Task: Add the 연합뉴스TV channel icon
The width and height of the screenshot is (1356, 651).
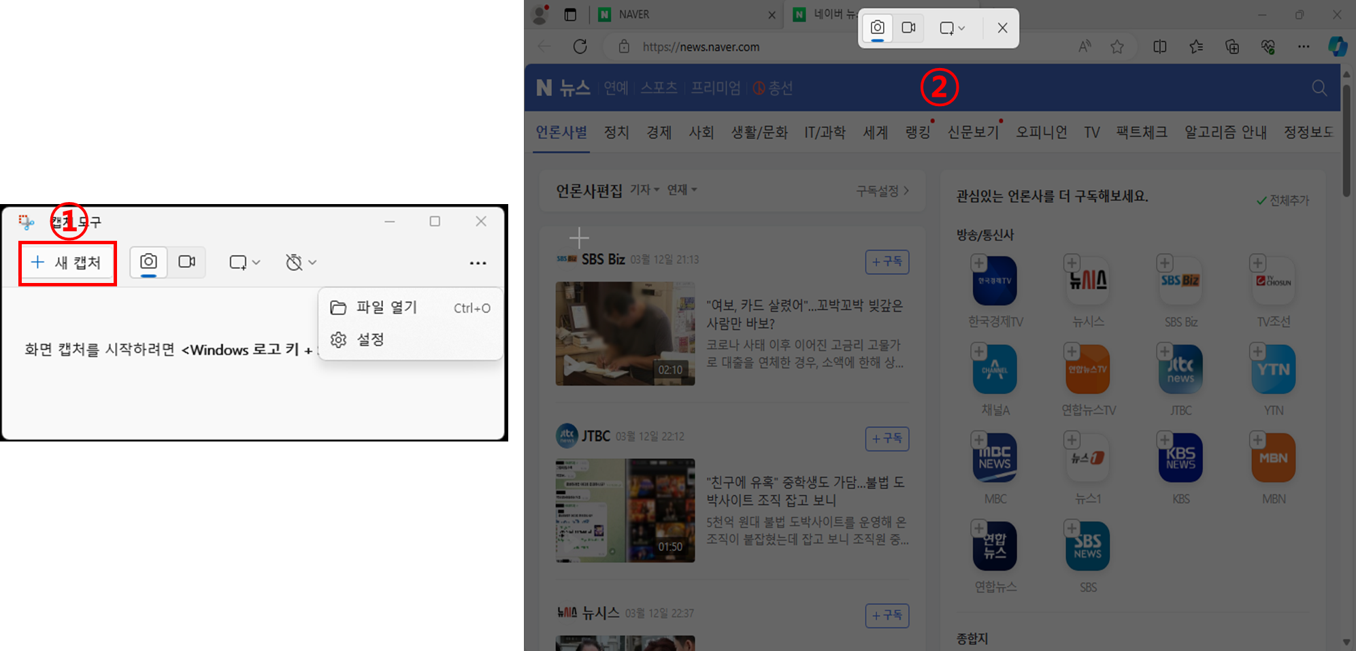Action: [1087, 369]
